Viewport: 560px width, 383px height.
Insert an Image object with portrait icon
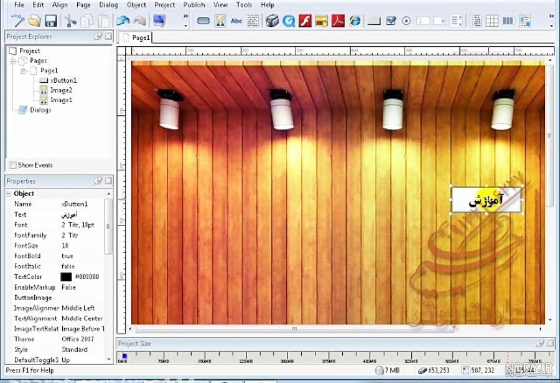pyautogui.click(x=220, y=21)
